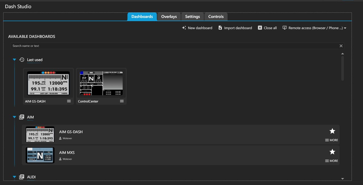Toggle favorite star for AIM MXS

tap(332, 152)
